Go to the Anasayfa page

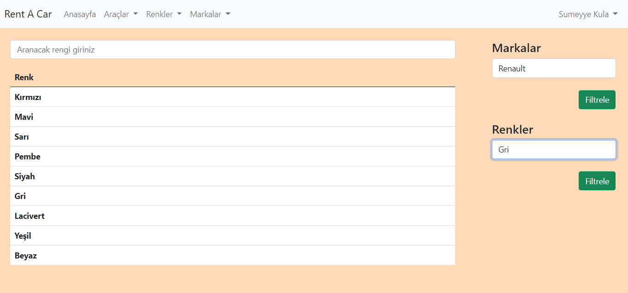[79, 14]
